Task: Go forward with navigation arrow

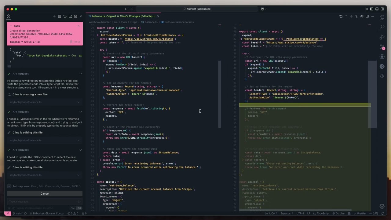Action: tap(132, 9)
